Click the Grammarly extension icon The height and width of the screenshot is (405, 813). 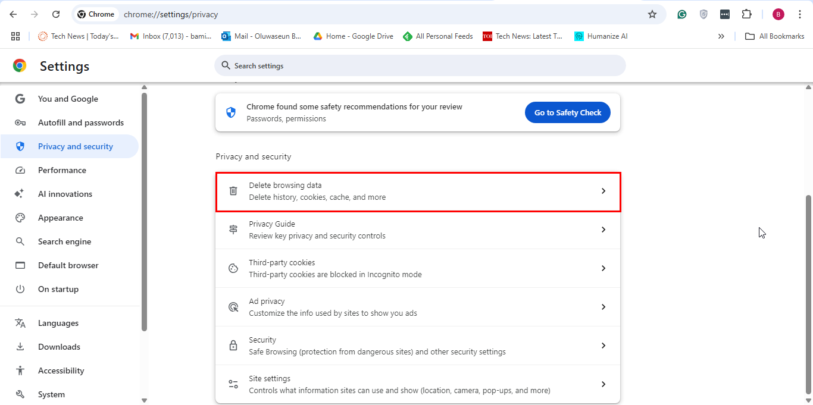coord(682,14)
